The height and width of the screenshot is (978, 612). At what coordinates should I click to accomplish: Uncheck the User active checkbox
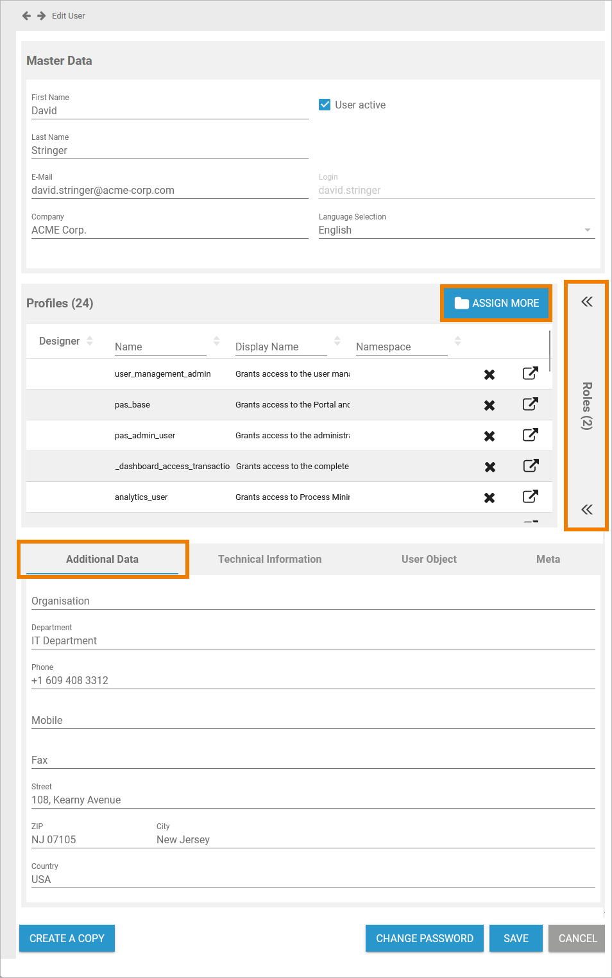(x=325, y=105)
